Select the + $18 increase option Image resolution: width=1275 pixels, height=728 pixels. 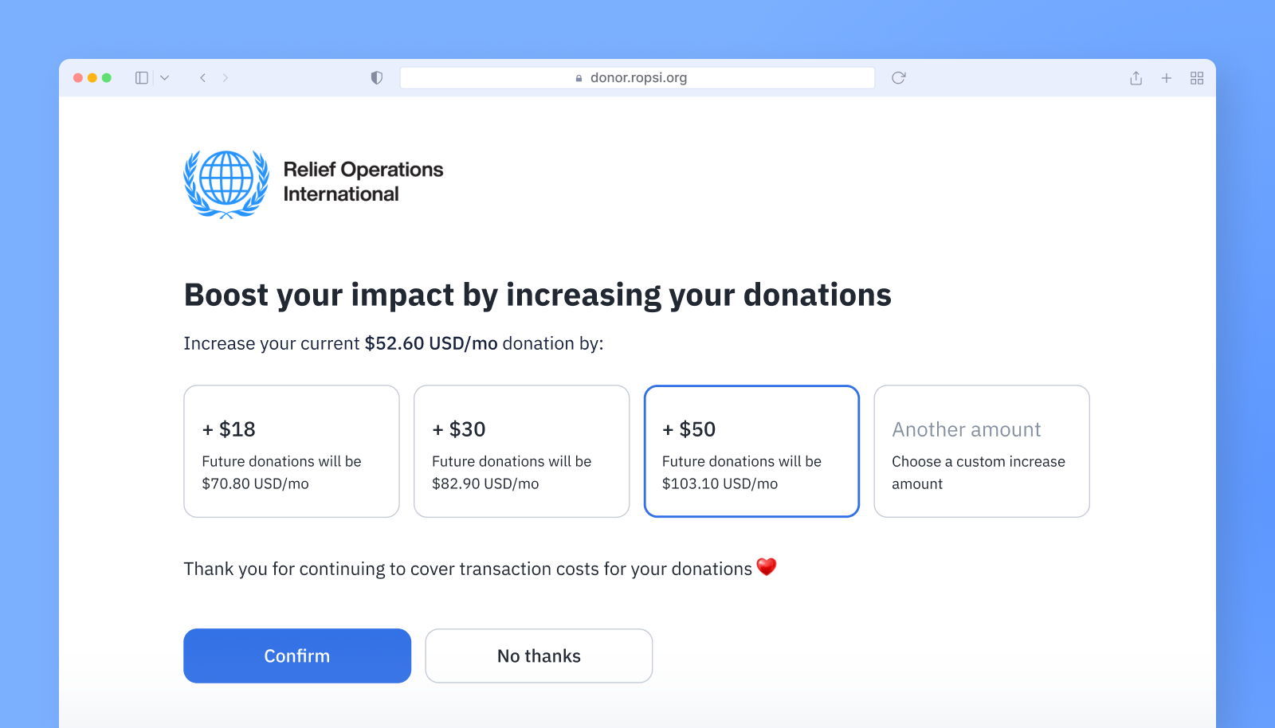(x=292, y=452)
